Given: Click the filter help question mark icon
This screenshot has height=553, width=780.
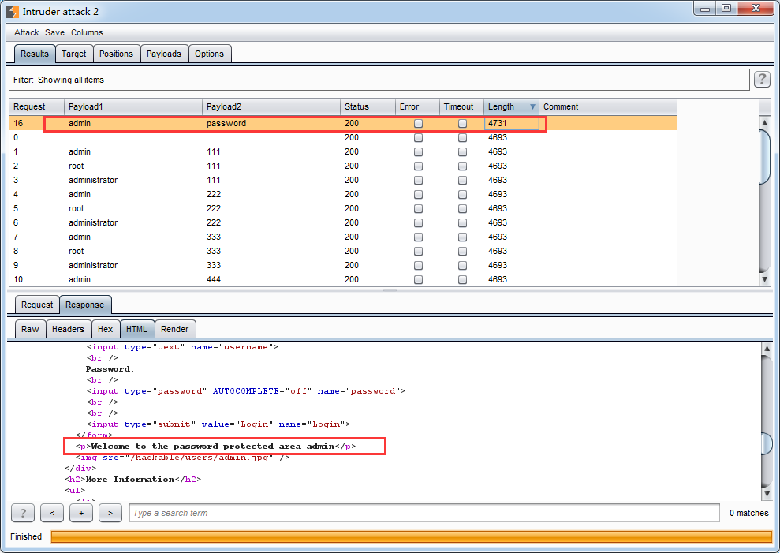Looking at the screenshot, I should point(762,80).
